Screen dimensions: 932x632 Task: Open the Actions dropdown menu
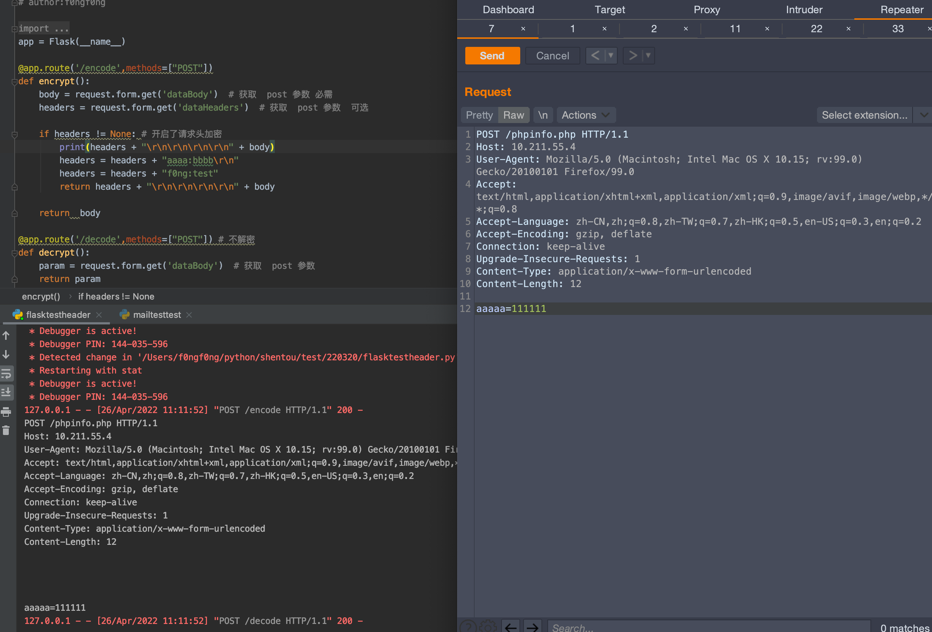point(585,115)
